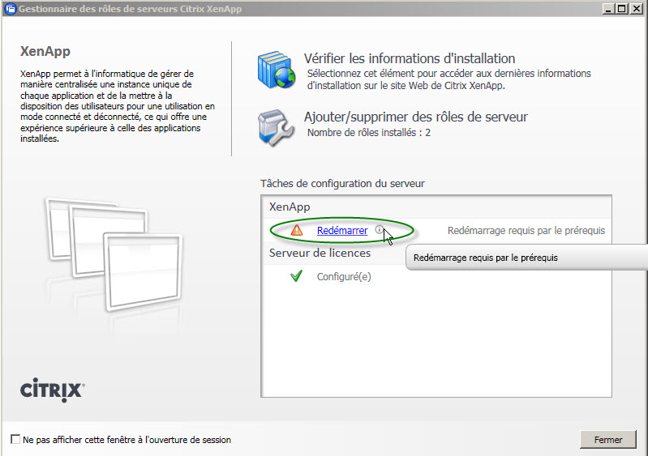This screenshot has width=648, height=456.
Task: Click the 'Tâches de configuration du serveur' label
Action: point(342,183)
